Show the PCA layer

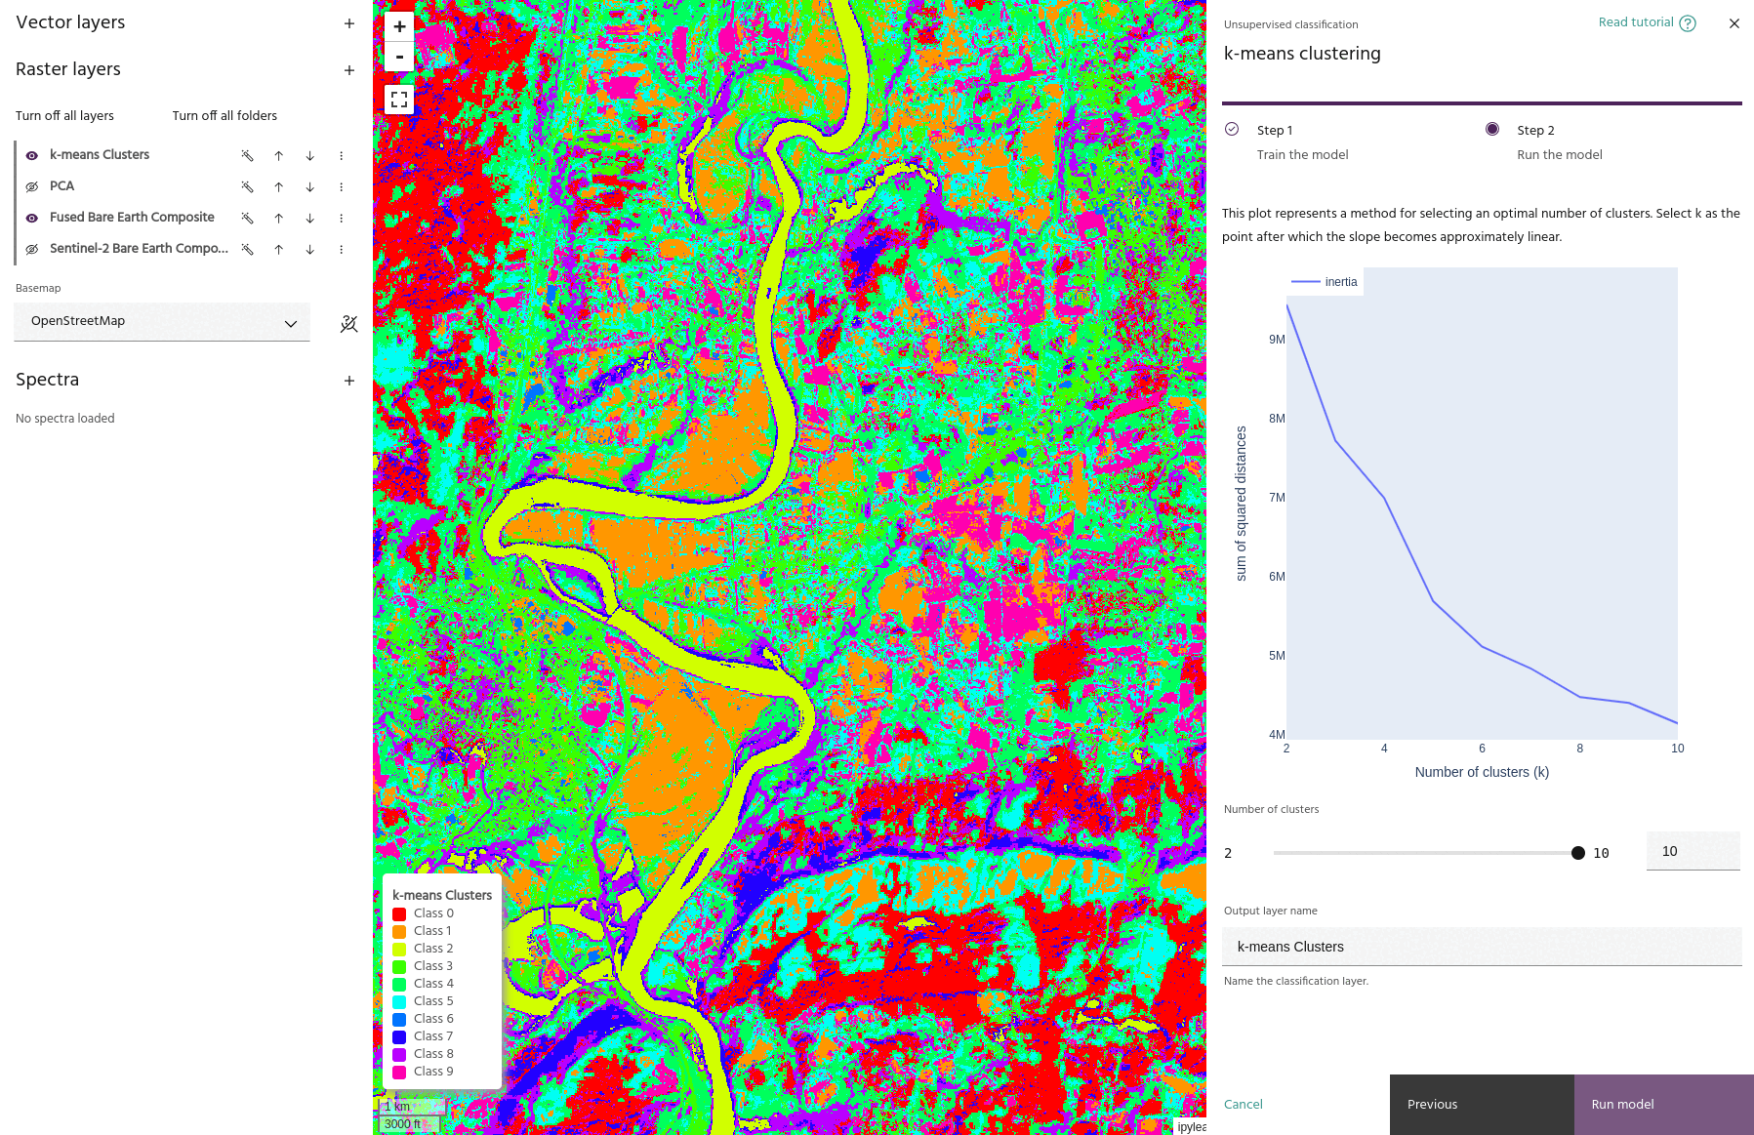pos(32,186)
